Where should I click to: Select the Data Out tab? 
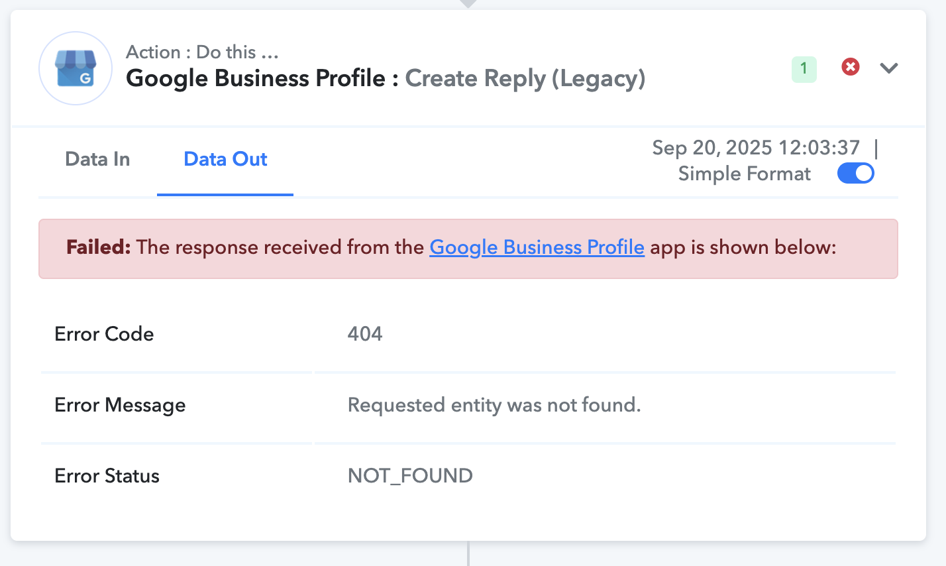[225, 159]
